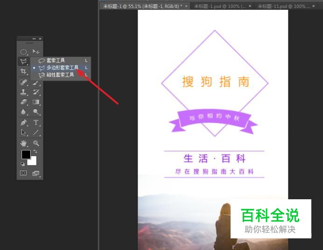Select the Pen tool
This screenshot has height=250, width=323.
tap(23, 122)
